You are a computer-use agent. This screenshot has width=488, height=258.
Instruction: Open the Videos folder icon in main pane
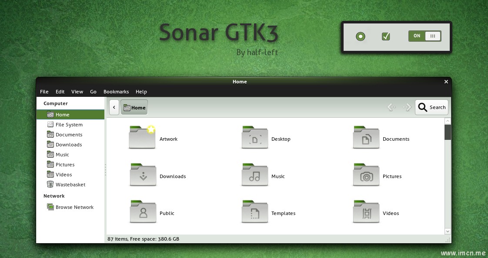point(366,212)
